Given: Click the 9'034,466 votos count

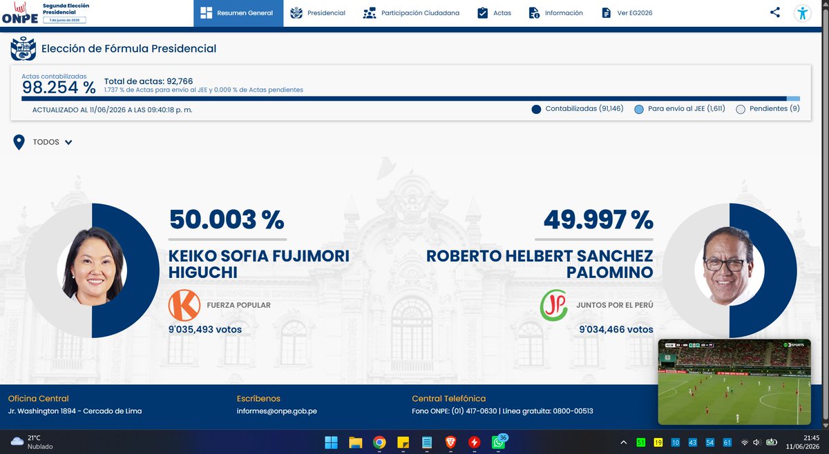Looking at the screenshot, I should click(616, 330).
